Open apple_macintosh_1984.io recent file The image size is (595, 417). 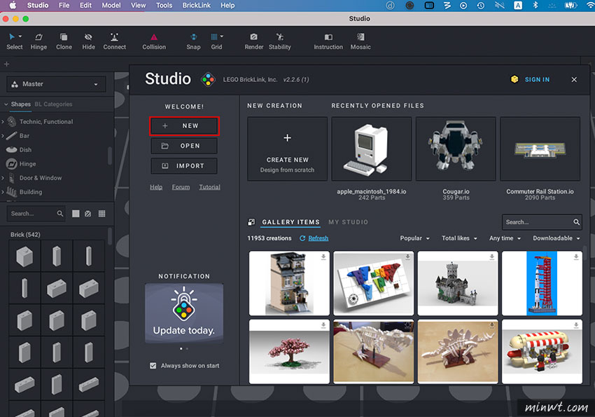(372, 149)
